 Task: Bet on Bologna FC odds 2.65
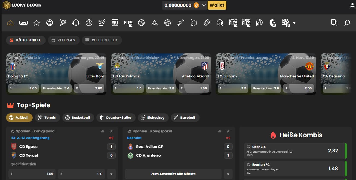[23, 88]
